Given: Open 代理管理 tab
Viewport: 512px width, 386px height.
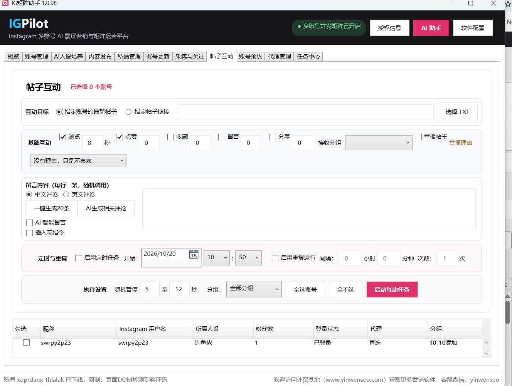Looking at the screenshot, I should 280,57.
